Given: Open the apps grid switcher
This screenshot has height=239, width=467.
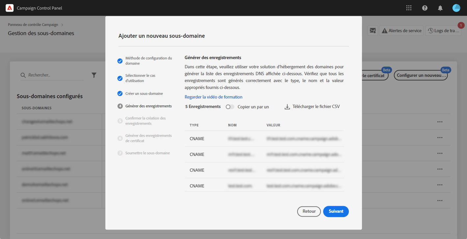Looking at the screenshot, I should (x=409, y=8).
